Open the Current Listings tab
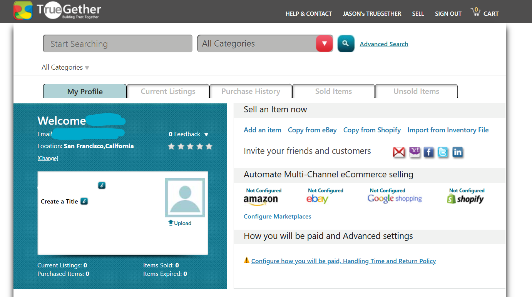Viewport: 532px width, 297px height. tap(168, 91)
